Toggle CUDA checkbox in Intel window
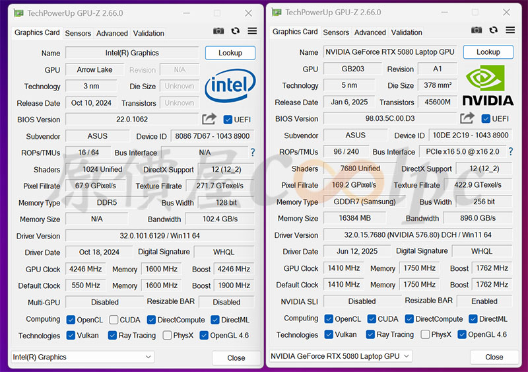This screenshot has width=528, height=372. tap(114, 320)
